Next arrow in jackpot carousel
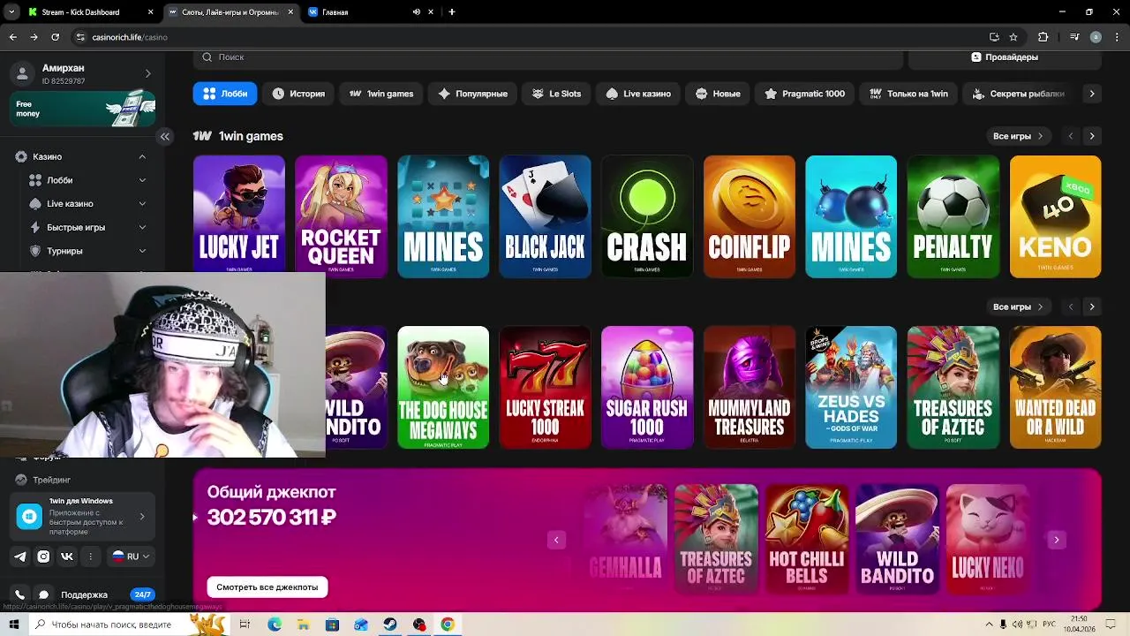This screenshot has height=636, width=1130. 1056,540
